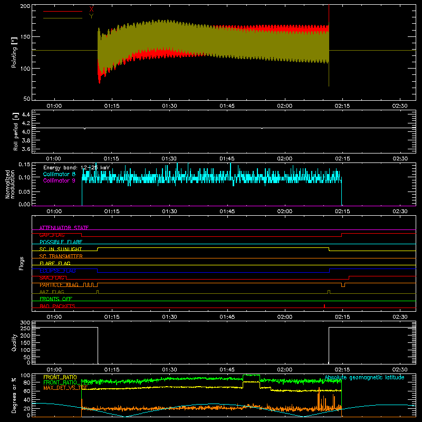Click 01:30 time label below Pointing plot
The height and width of the screenshot is (422, 422).
[x=169, y=106]
